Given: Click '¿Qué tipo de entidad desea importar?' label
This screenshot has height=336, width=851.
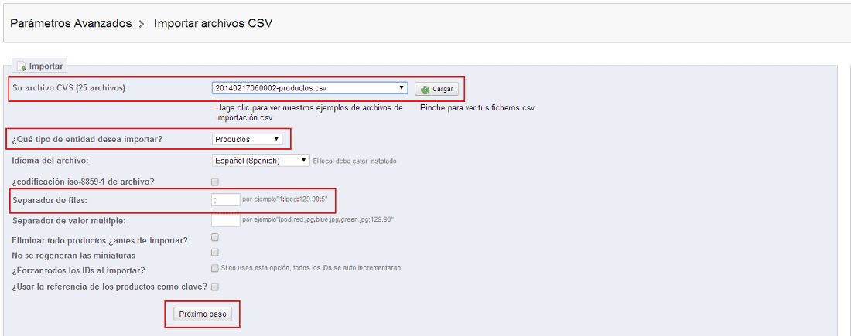Looking at the screenshot, I should [x=87, y=139].
